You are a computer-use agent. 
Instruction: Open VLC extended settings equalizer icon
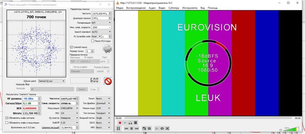pyautogui.click(x=150, y=128)
